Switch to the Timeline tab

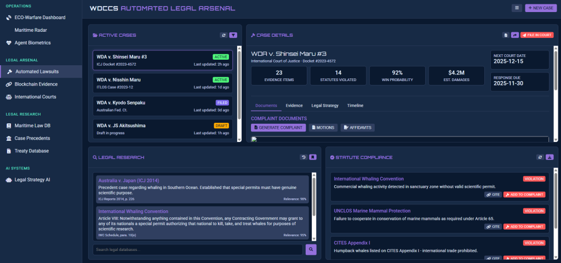(x=355, y=105)
